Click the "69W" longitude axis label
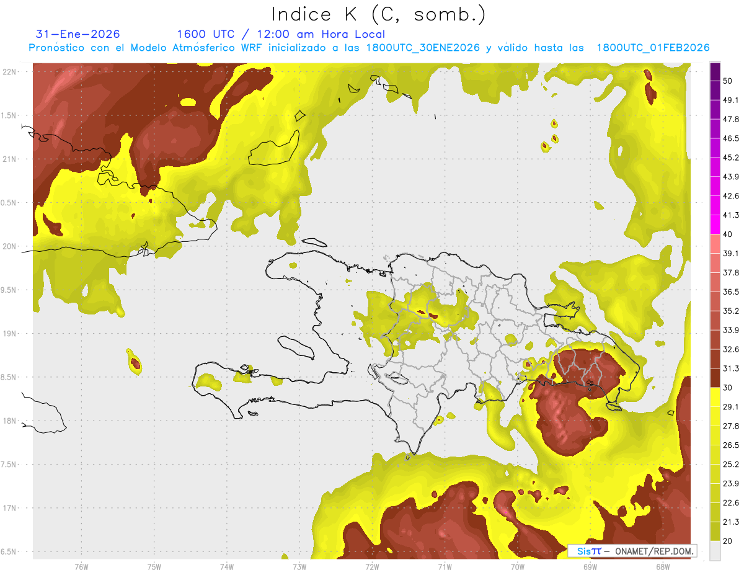Image resolution: width=744 pixels, height=575 pixels. 590,567
